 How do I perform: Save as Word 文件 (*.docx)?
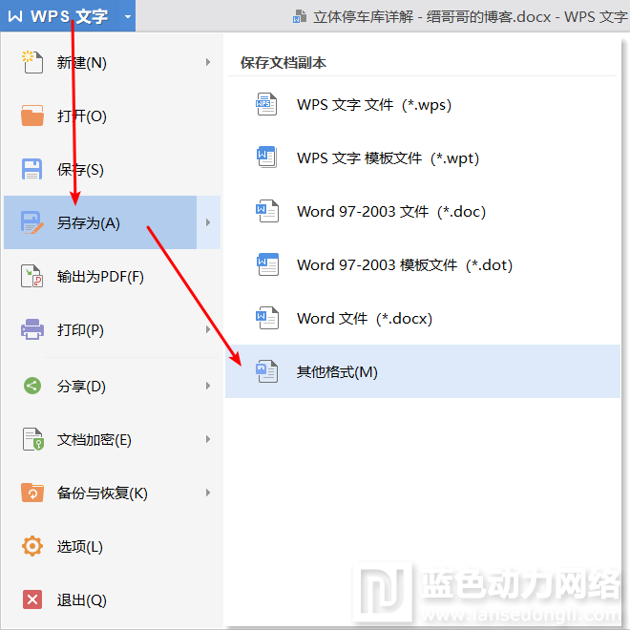point(364,319)
